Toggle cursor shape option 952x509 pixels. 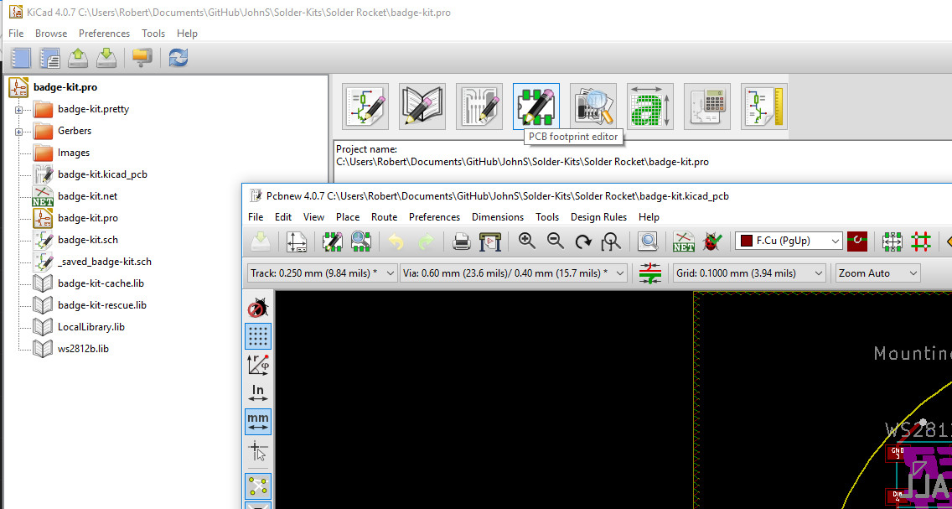[258, 450]
